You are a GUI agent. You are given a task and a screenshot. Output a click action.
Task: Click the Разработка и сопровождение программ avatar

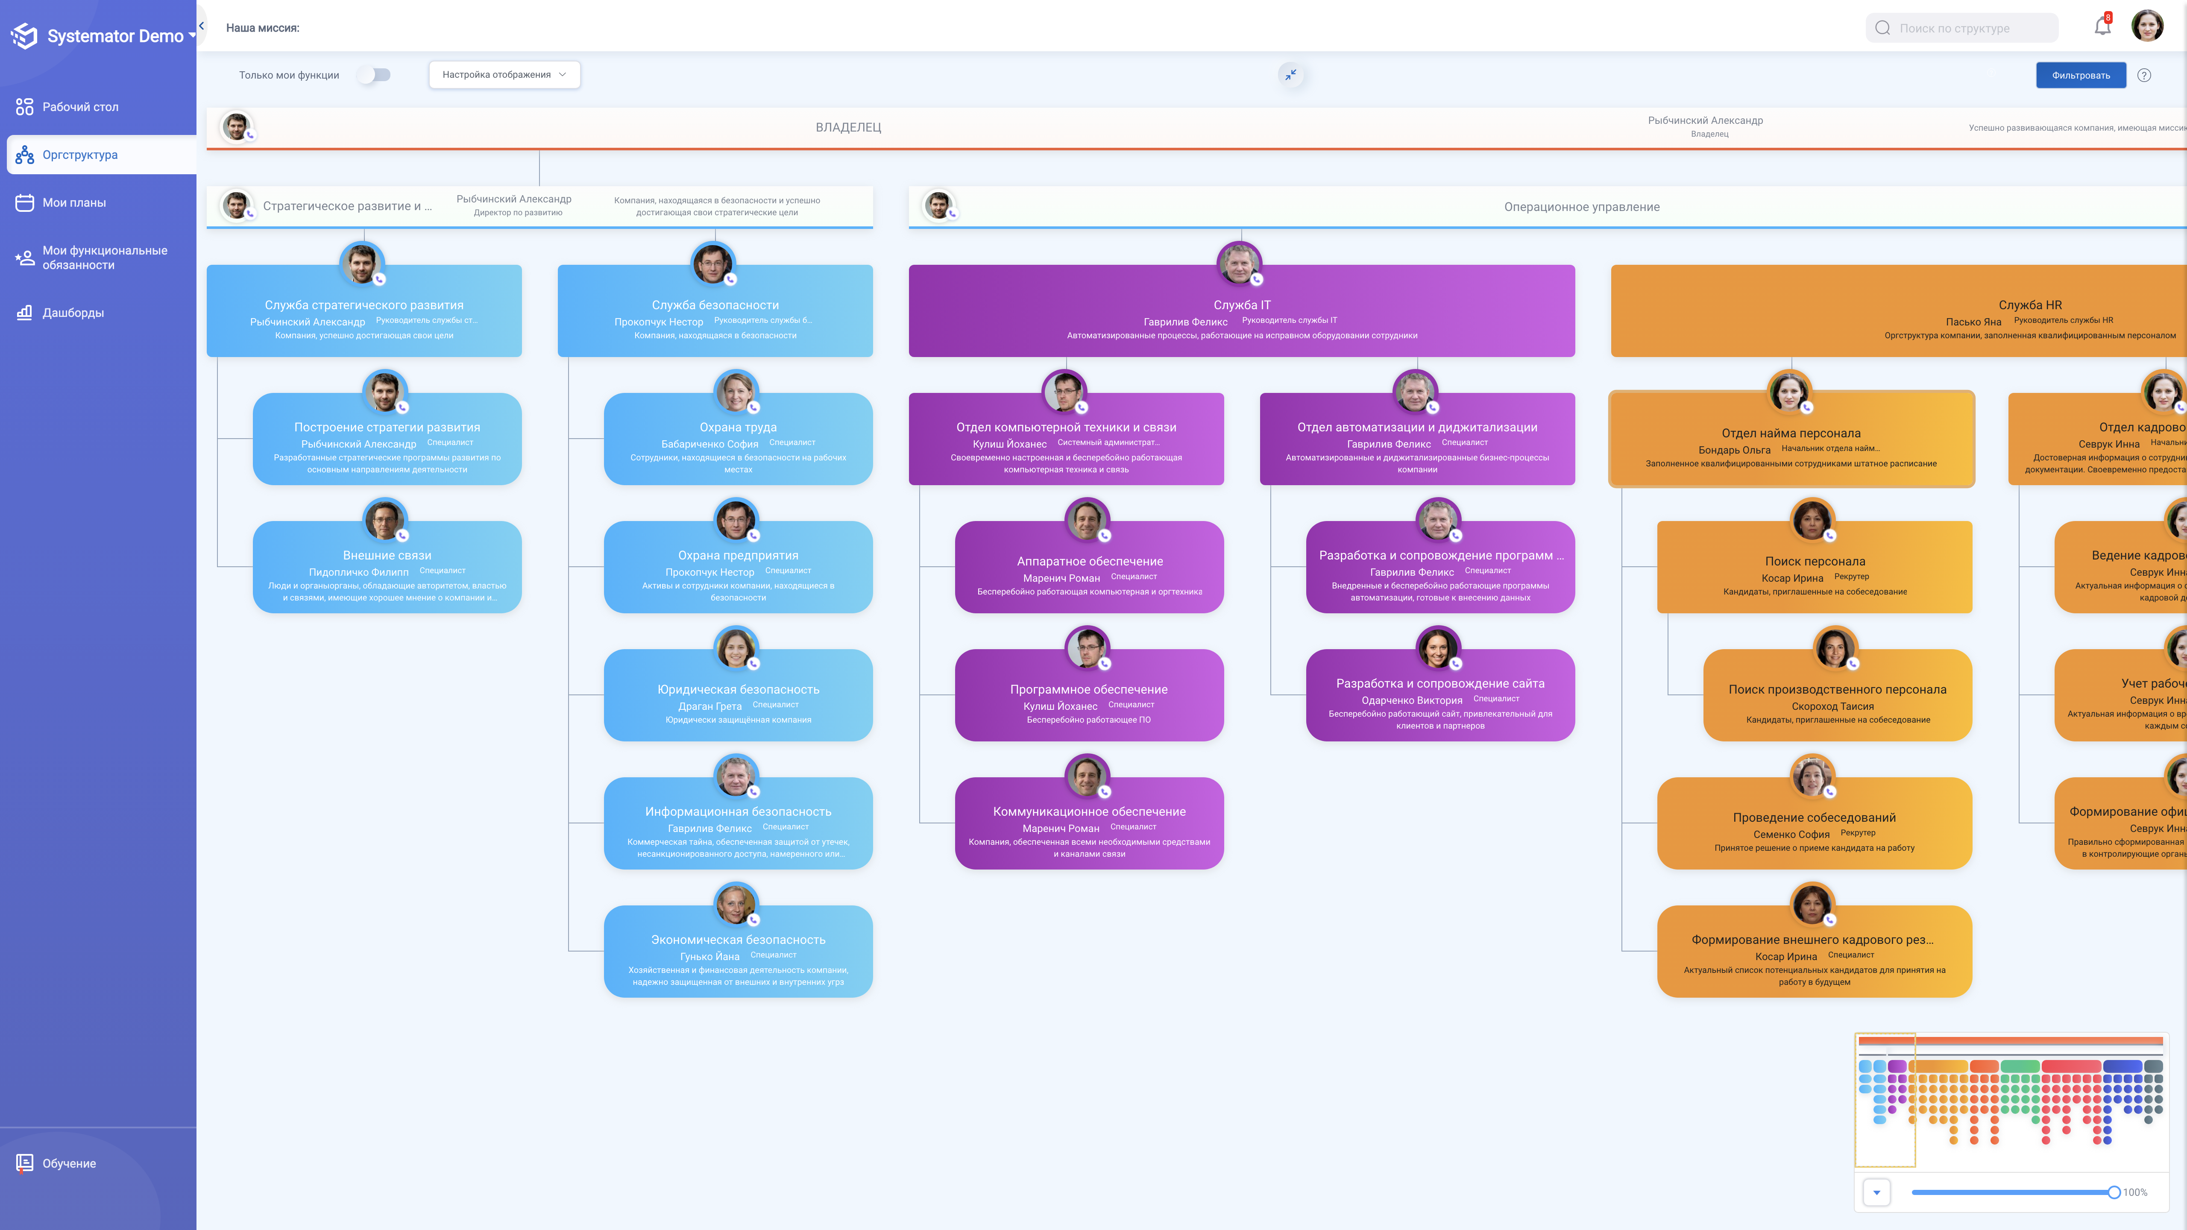[x=1438, y=520]
